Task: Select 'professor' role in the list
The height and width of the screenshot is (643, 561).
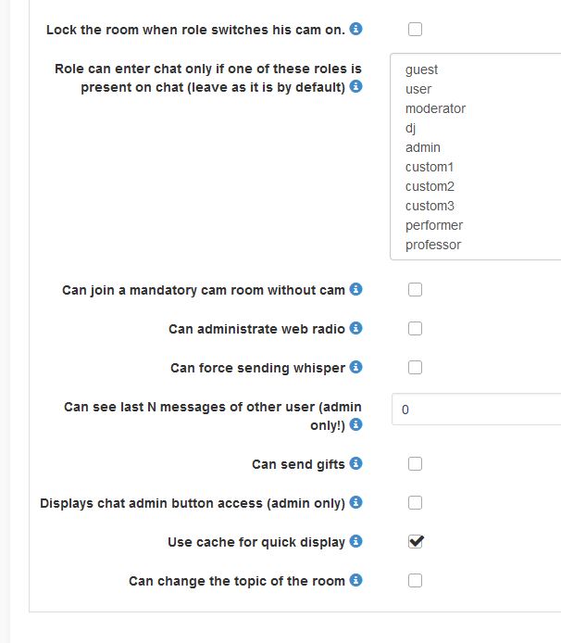Action: click(432, 245)
